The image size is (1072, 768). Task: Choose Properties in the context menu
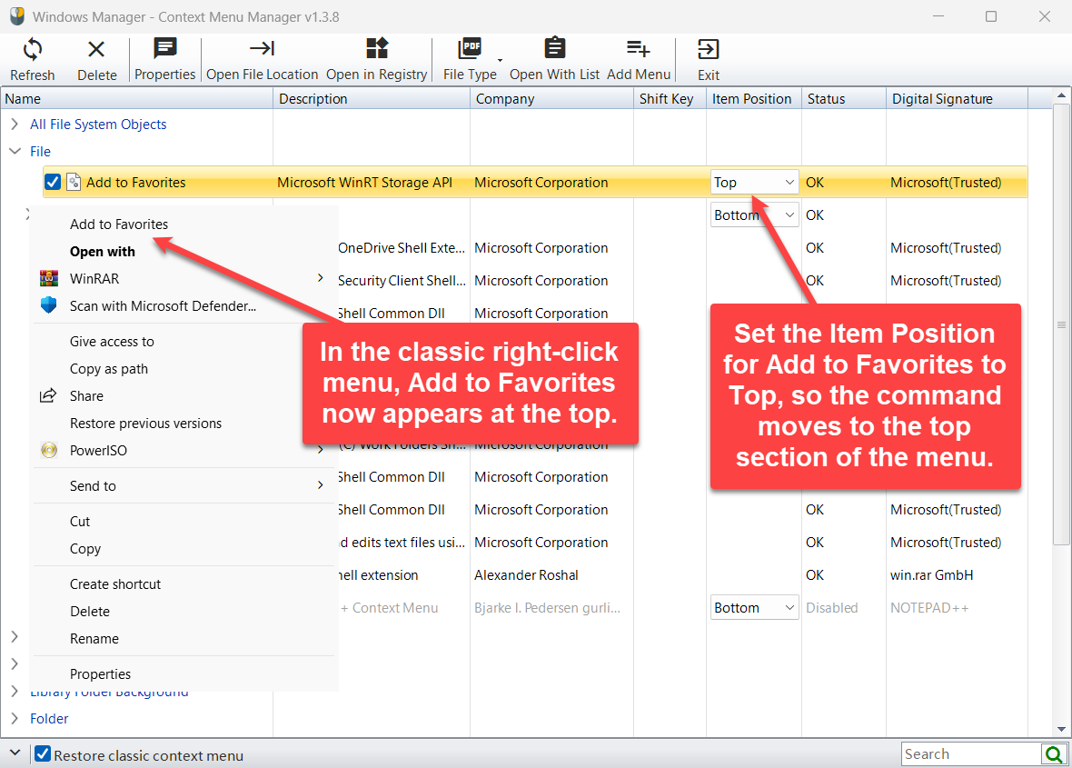point(101,674)
